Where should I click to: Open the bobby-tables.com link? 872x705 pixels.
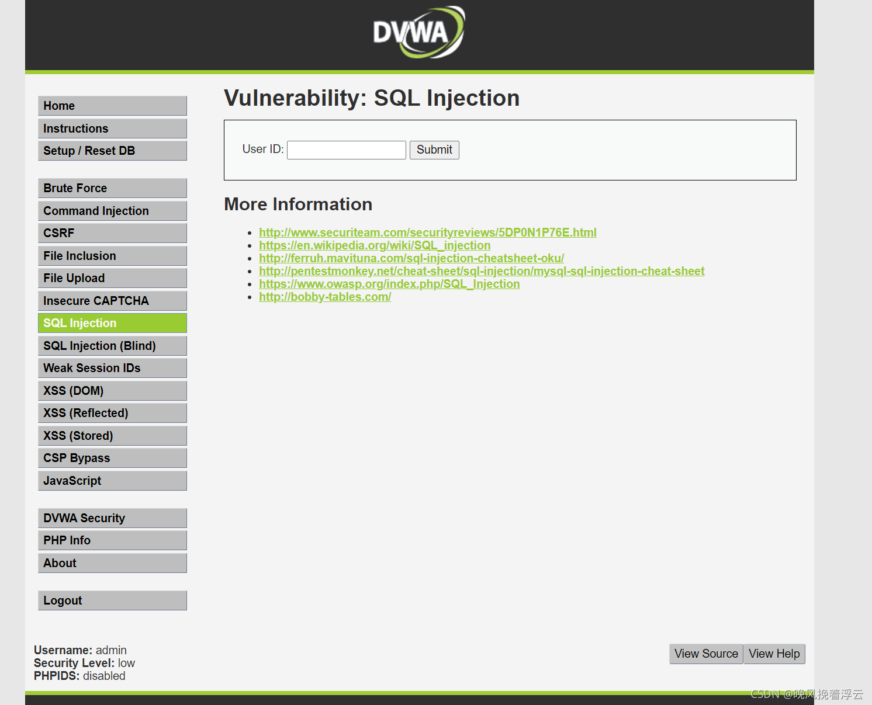click(325, 297)
